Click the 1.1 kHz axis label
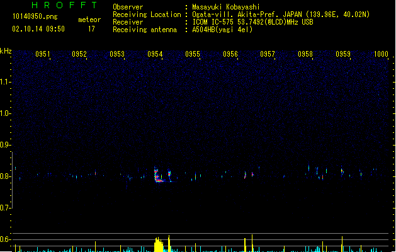 click(x=5, y=82)
